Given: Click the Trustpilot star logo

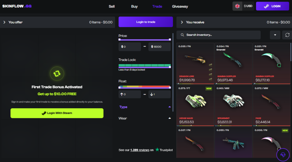Looking at the screenshot, I should [x=157, y=149].
